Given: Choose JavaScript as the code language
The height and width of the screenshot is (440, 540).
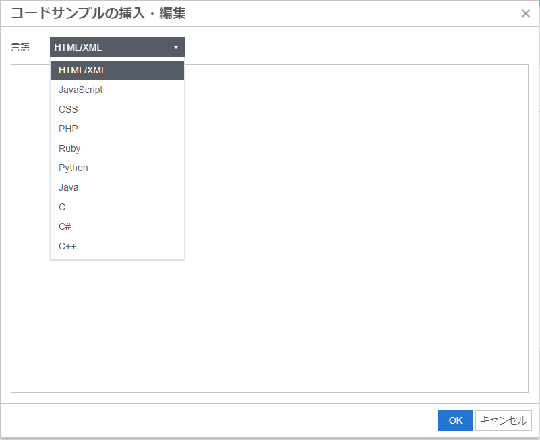Looking at the screenshot, I should click(81, 90).
